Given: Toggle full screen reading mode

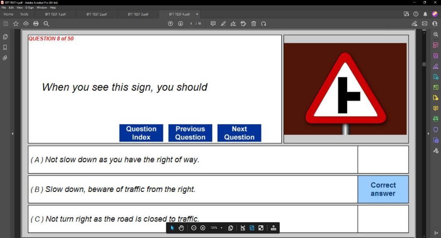Looking at the screenshot, I should [x=261, y=228].
